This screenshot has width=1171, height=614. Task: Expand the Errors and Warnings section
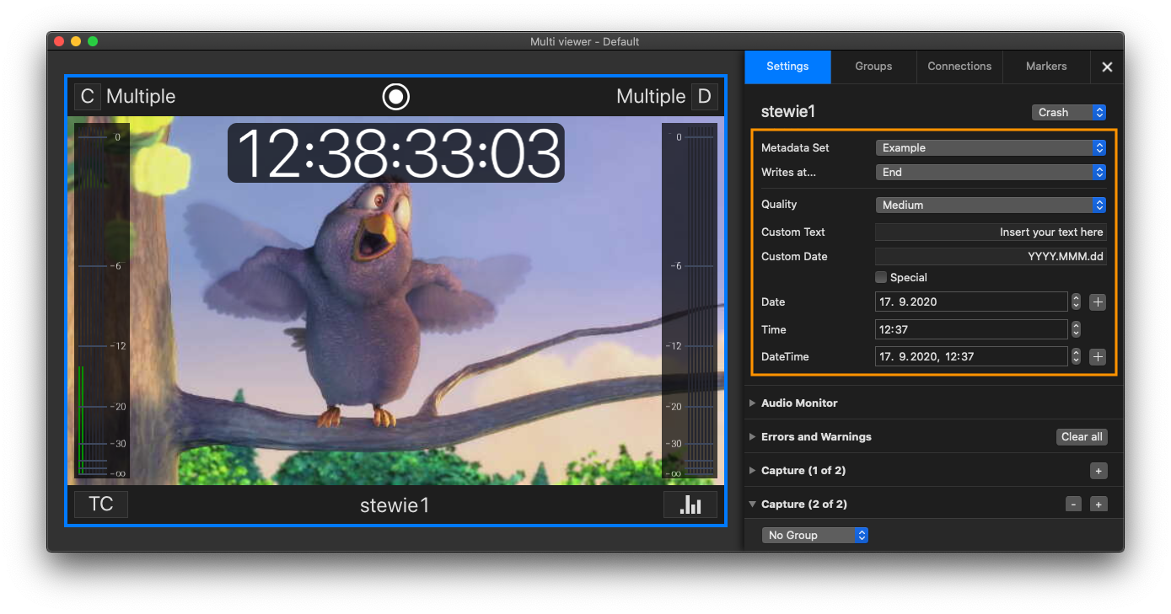click(753, 437)
